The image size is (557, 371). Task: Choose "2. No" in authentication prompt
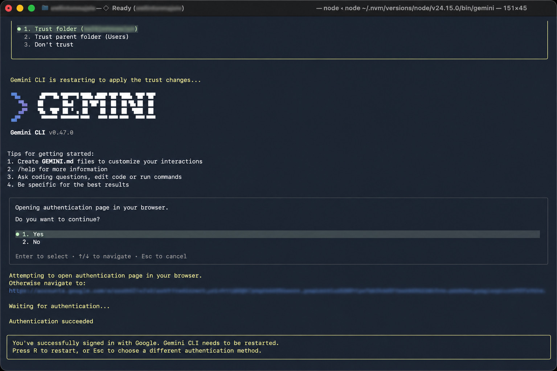tap(31, 242)
